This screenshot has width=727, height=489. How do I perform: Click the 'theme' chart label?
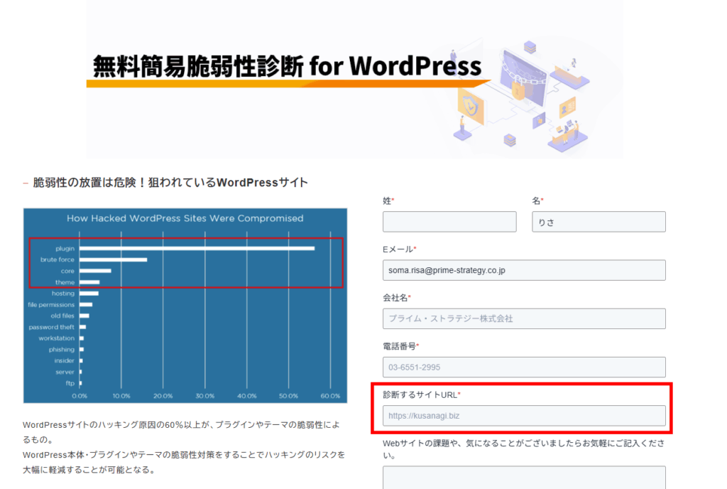click(x=65, y=282)
